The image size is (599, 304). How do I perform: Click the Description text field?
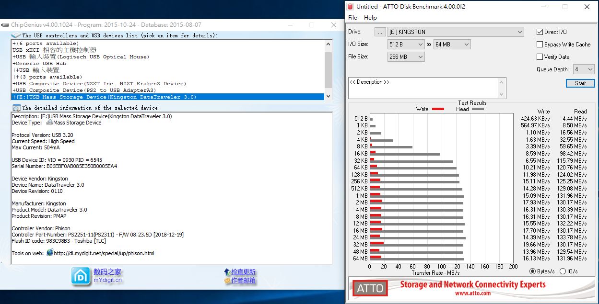click(x=423, y=88)
